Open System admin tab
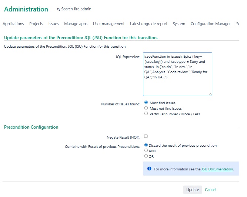Image resolution: width=247 pixels, height=197 pixels. point(179,24)
